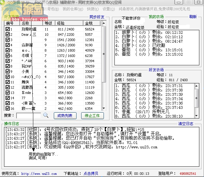
Task: Open the 快捷(K) menu
Action: point(93,9)
